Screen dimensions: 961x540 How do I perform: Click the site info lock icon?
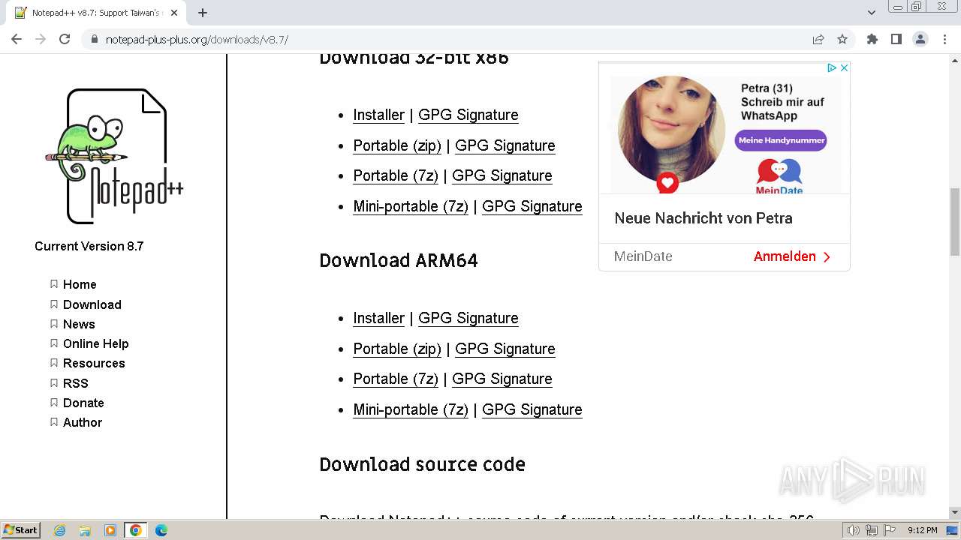tap(95, 40)
